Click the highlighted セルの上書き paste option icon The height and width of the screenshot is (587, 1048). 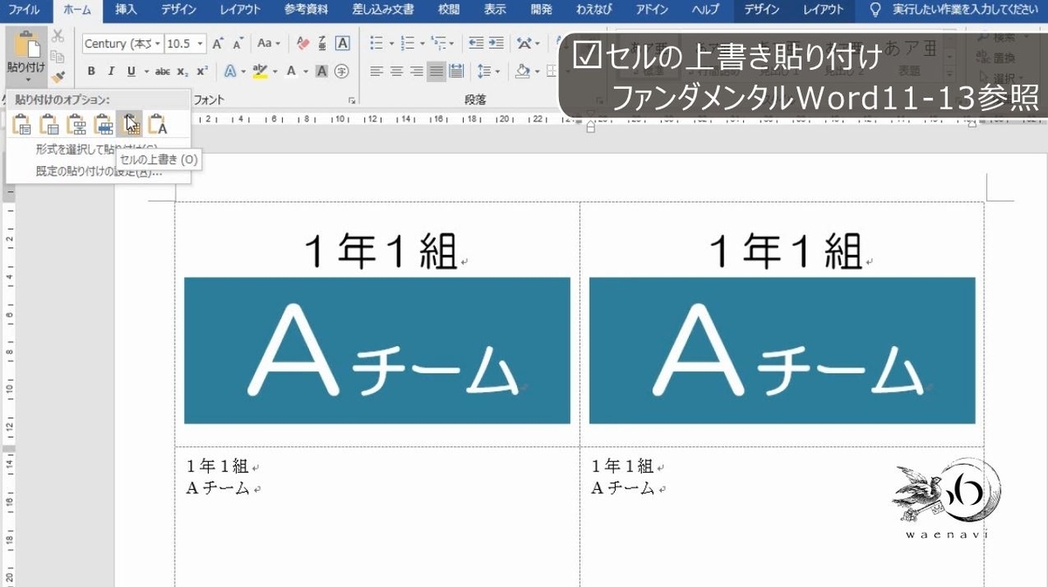pyautogui.click(x=130, y=124)
